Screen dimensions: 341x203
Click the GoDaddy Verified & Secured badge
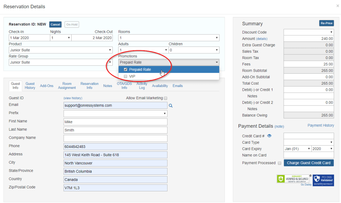(x=292, y=179)
